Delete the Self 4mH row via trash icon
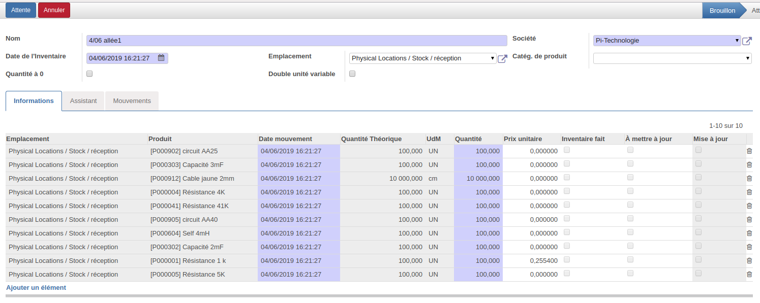Screen dimensions: 760x303 tap(749, 233)
